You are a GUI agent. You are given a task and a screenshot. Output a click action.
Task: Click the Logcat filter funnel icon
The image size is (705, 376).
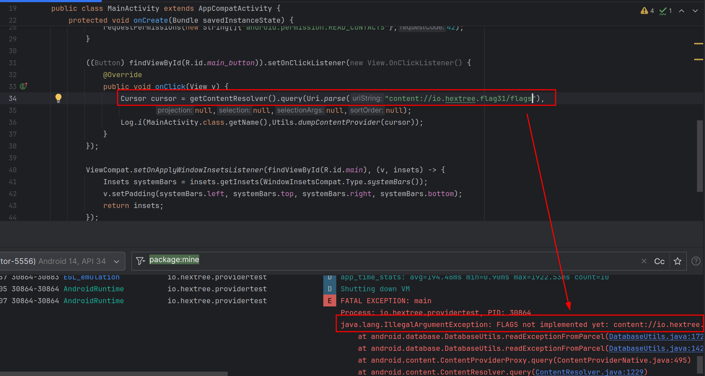pos(140,261)
